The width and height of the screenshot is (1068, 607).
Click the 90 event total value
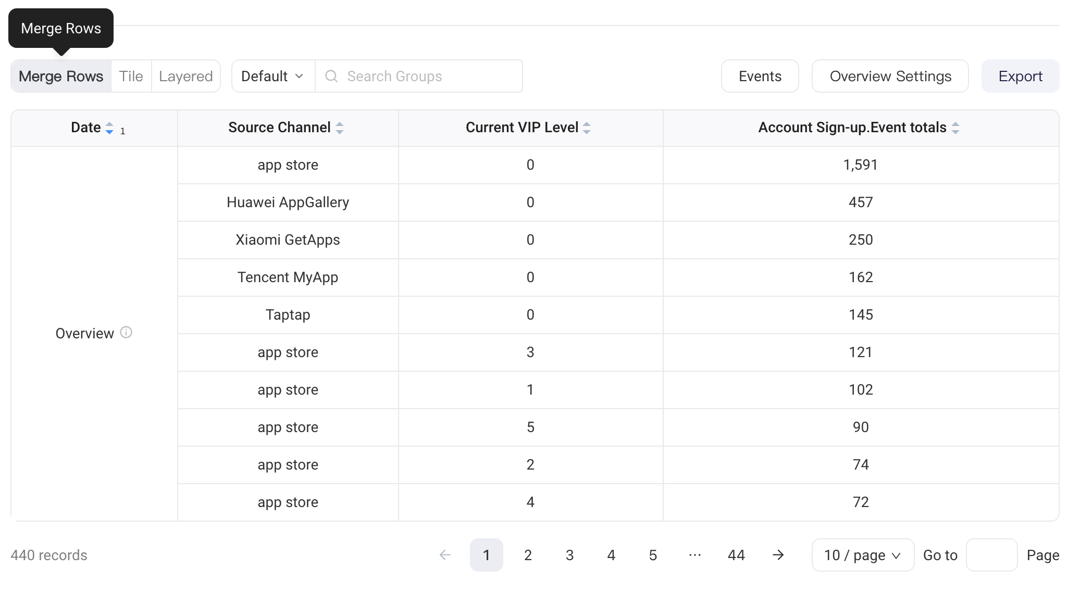point(860,427)
